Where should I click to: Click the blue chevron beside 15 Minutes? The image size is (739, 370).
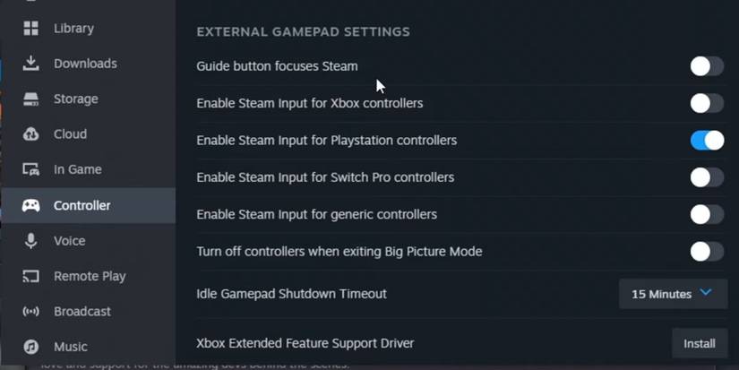coord(706,293)
